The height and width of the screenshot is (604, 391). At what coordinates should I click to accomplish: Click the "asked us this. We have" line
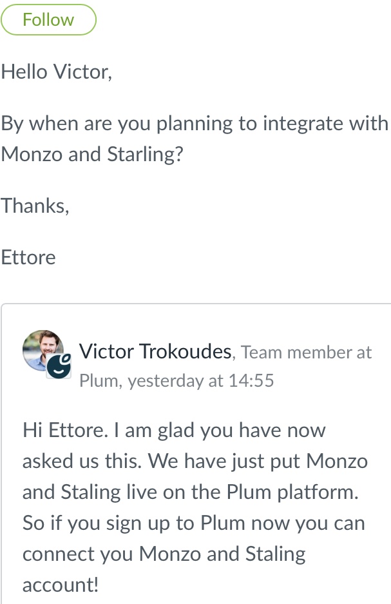[x=195, y=461]
